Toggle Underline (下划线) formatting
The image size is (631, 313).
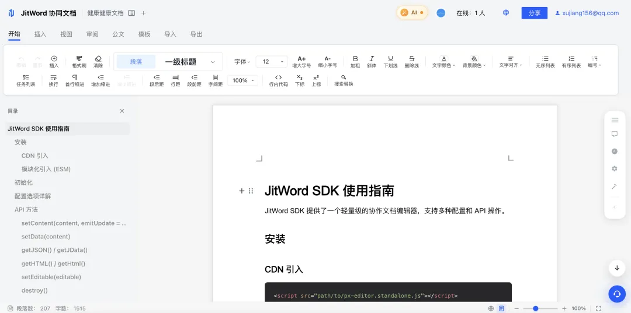click(x=390, y=61)
